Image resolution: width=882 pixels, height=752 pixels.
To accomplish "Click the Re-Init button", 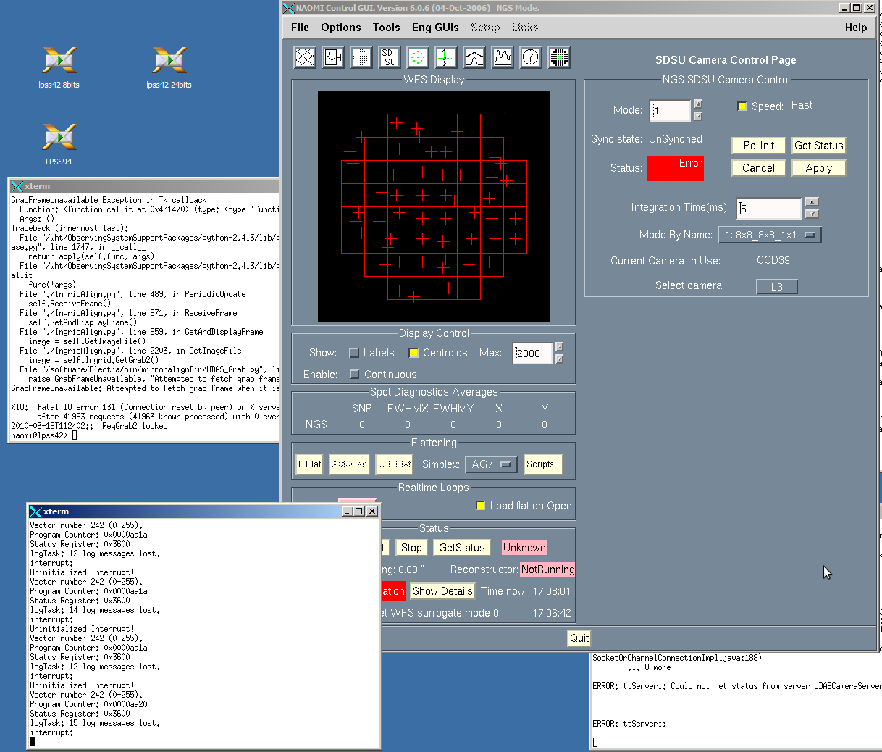I will [x=758, y=146].
